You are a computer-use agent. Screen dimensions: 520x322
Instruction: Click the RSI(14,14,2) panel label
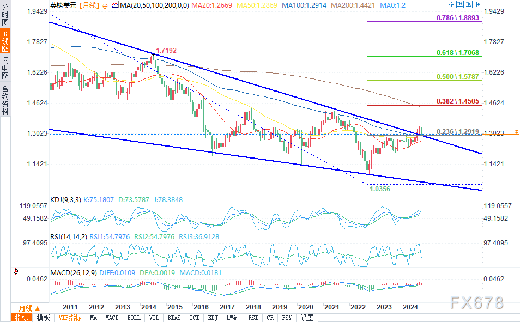tap(69, 237)
